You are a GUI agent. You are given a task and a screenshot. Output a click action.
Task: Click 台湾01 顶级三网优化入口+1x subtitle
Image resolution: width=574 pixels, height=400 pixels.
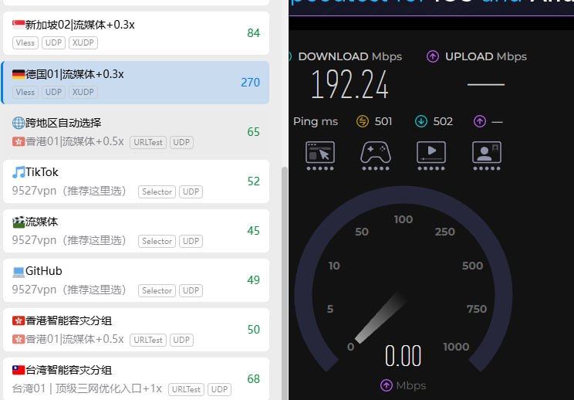click(x=86, y=388)
